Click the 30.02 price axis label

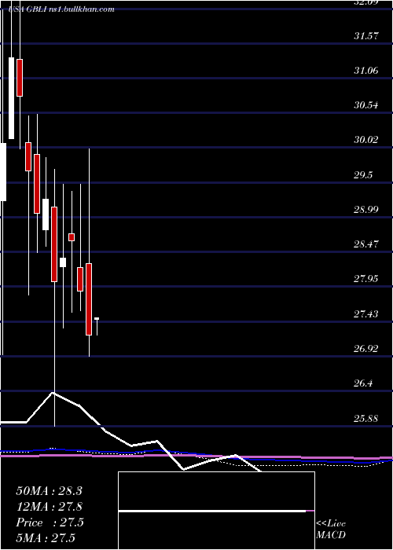tap(366, 140)
